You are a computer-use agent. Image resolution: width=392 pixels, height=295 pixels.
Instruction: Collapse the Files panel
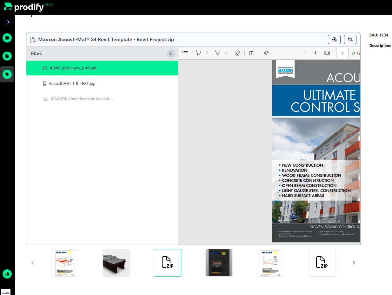[x=171, y=54]
